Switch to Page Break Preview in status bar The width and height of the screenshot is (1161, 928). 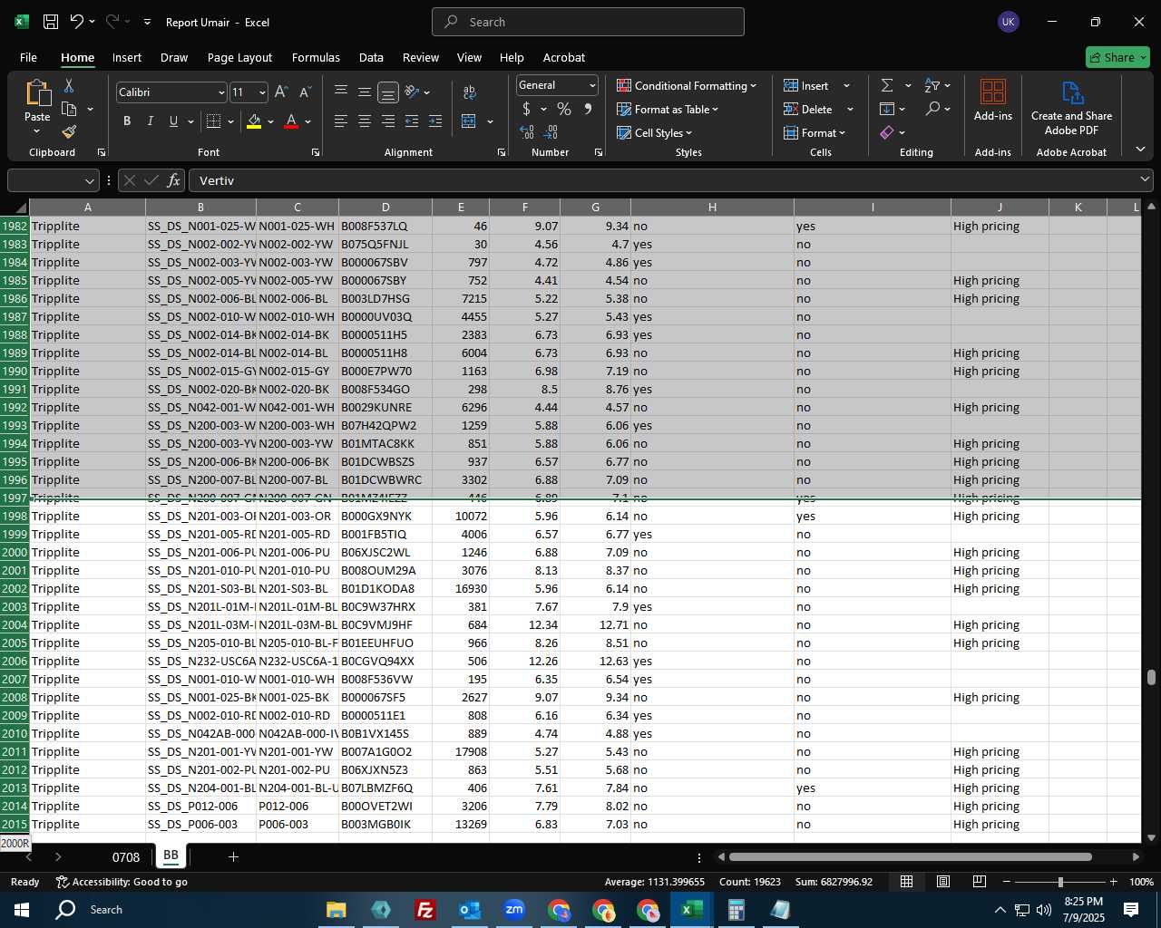(x=980, y=882)
